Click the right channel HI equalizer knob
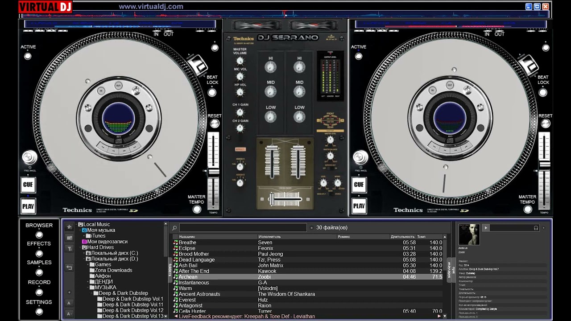Viewport: 571px width, 321px height. click(299, 67)
